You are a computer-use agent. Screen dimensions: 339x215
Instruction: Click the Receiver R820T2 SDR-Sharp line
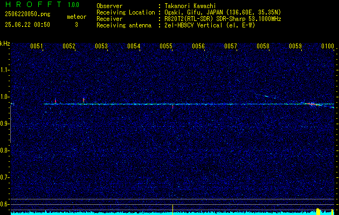click(x=222, y=19)
